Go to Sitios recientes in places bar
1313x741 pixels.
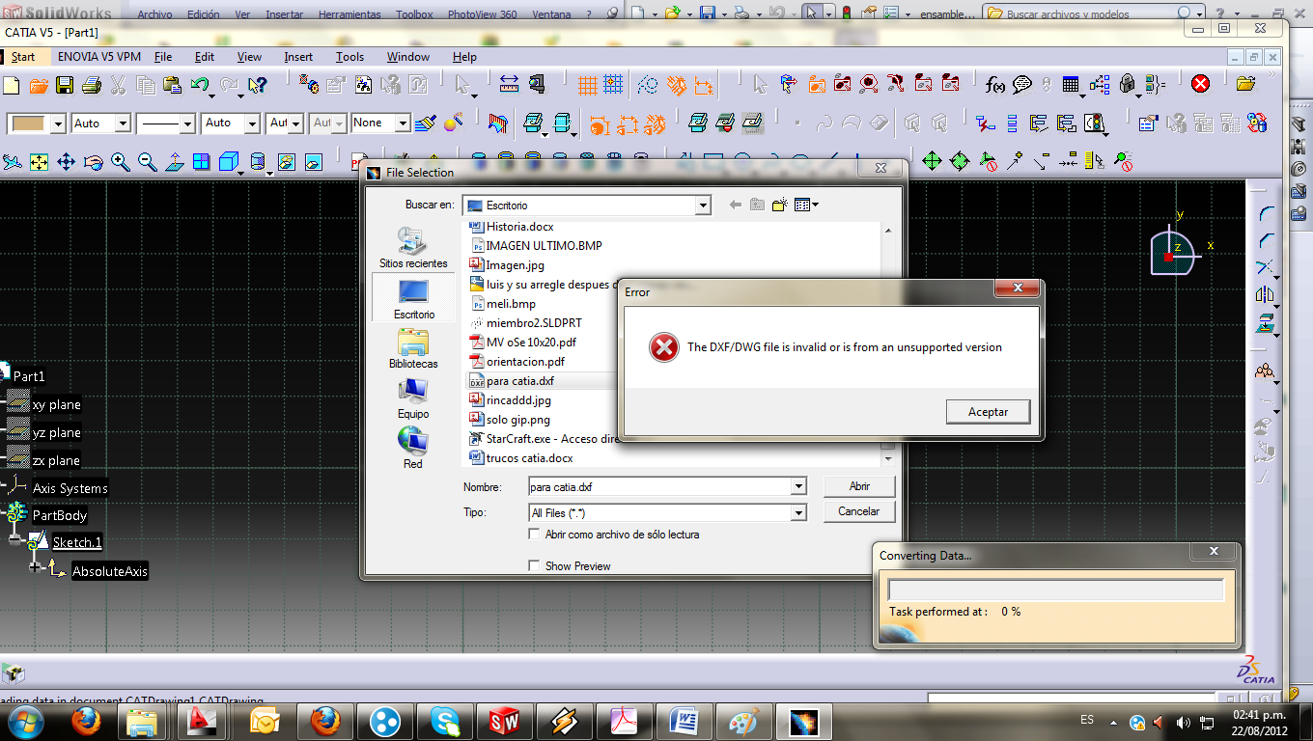(x=413, y=247)
